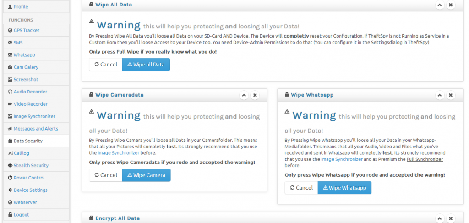The width and height of the screenshot is (469, 223).
Task: Click the Warning heading in Wipe All Data
Action: point(119,25)
